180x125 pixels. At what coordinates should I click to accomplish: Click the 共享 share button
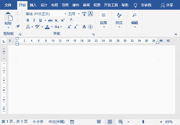tap(167, 5)
